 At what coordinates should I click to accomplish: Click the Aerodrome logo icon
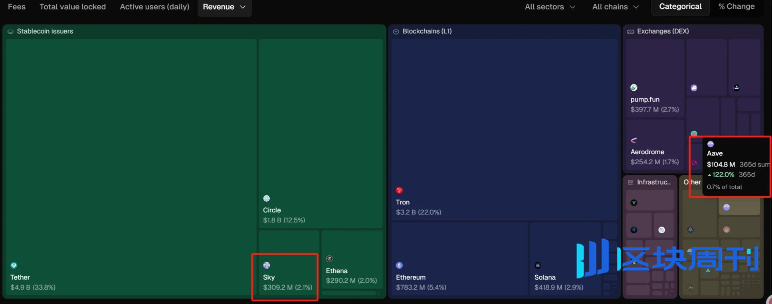point(634,140)
